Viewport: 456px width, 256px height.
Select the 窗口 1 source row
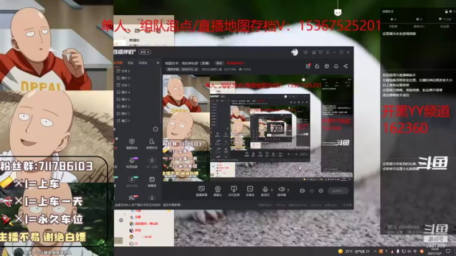tap(137, 121)
